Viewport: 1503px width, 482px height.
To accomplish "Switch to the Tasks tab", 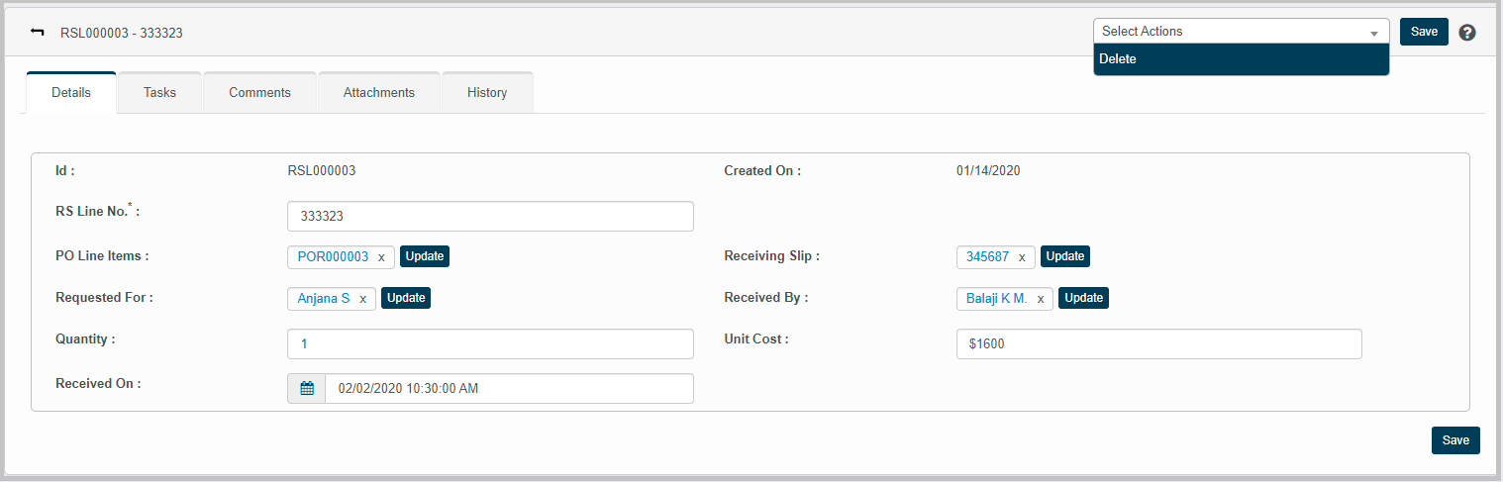I will [x=159, y=93].
